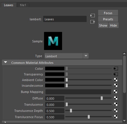Select the Leaves tab
This screenshot has height=124, width=127.
[x=8, y=5]
